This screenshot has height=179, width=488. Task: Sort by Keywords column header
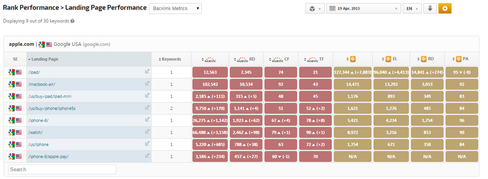point(171,59)
